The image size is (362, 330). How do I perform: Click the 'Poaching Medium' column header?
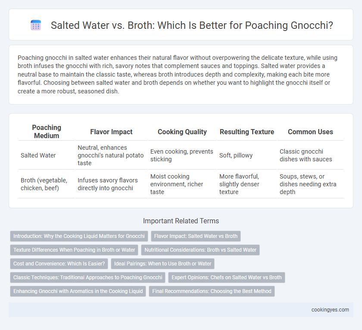[47, 132]
